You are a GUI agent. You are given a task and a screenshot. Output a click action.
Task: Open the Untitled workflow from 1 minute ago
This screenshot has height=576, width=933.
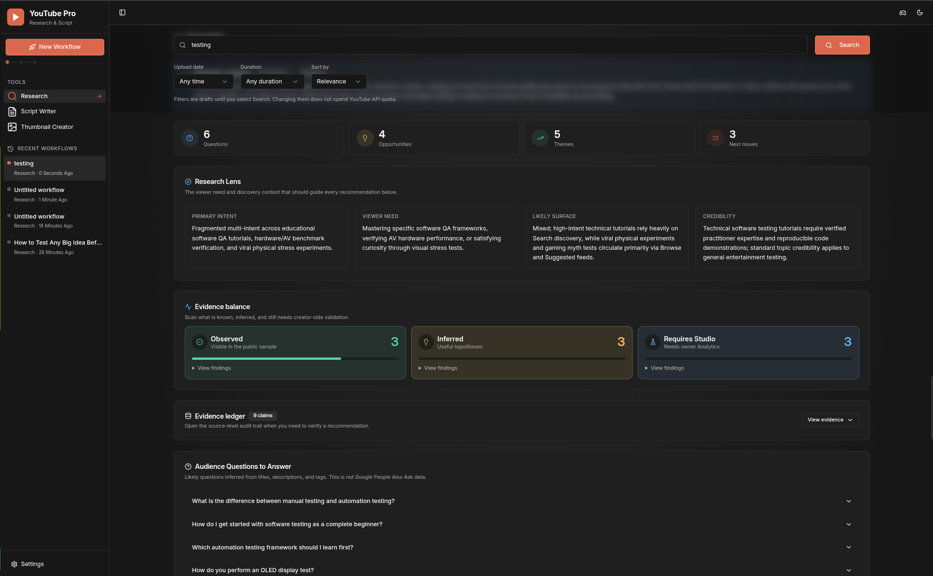click(x=54, y=194)
